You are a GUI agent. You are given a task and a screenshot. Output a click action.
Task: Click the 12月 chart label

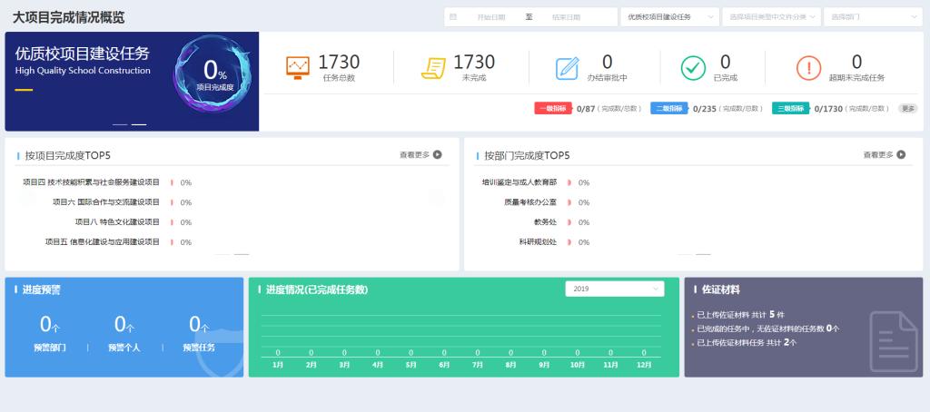(644, 365)
